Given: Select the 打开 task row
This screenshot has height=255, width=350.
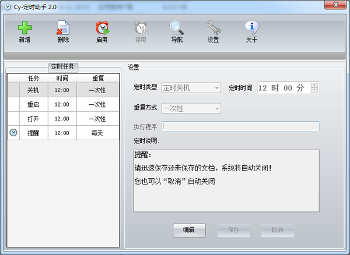Looking at the screenshot, I should (64, 119).
